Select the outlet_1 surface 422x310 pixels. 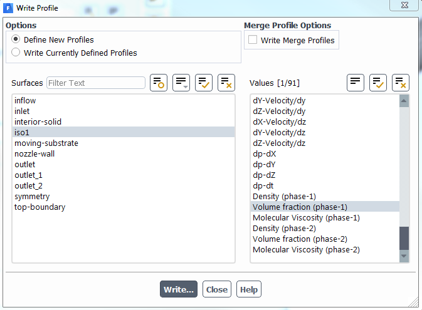point(124,175)
